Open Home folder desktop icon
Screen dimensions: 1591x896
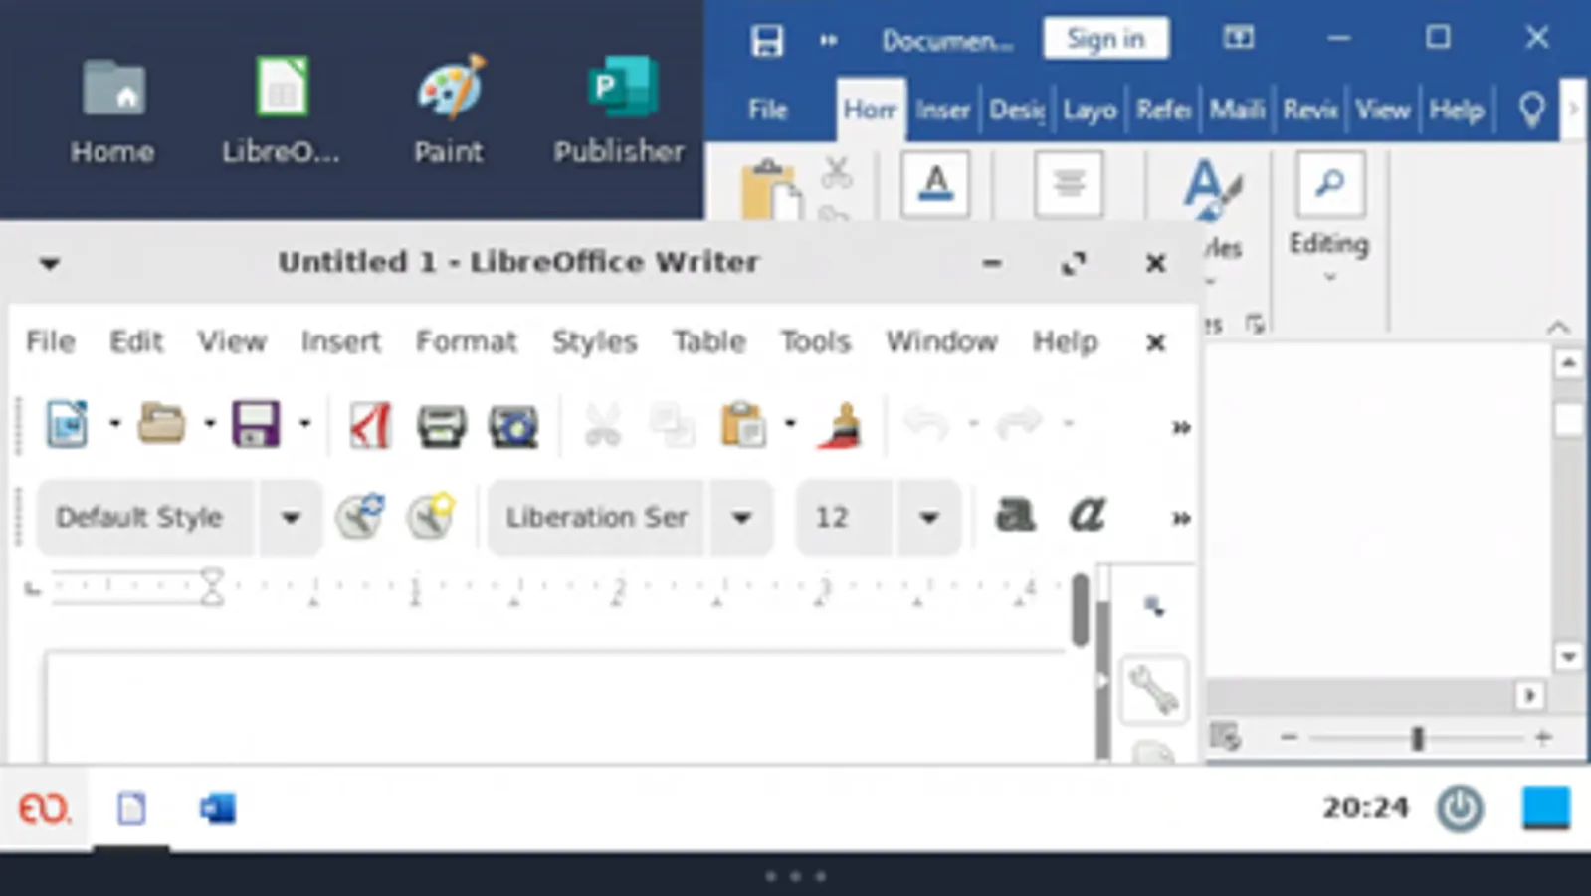coord(112,110)
